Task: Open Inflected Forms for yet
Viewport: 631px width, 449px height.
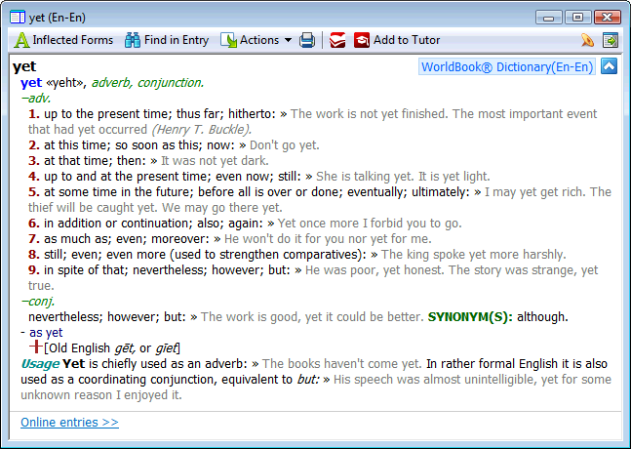Action: coord(63,40)
